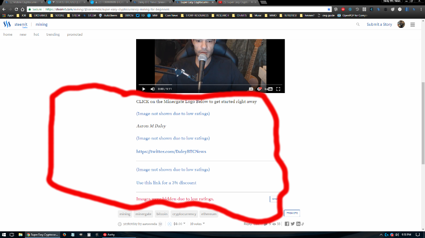Open the Chrome three-dot menu
The width and height of the screenshot is (425, 238).
tap(420, 9)
